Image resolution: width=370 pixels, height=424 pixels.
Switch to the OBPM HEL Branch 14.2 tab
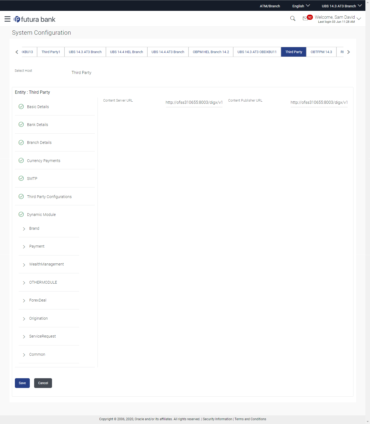click(x=211, y=52)
